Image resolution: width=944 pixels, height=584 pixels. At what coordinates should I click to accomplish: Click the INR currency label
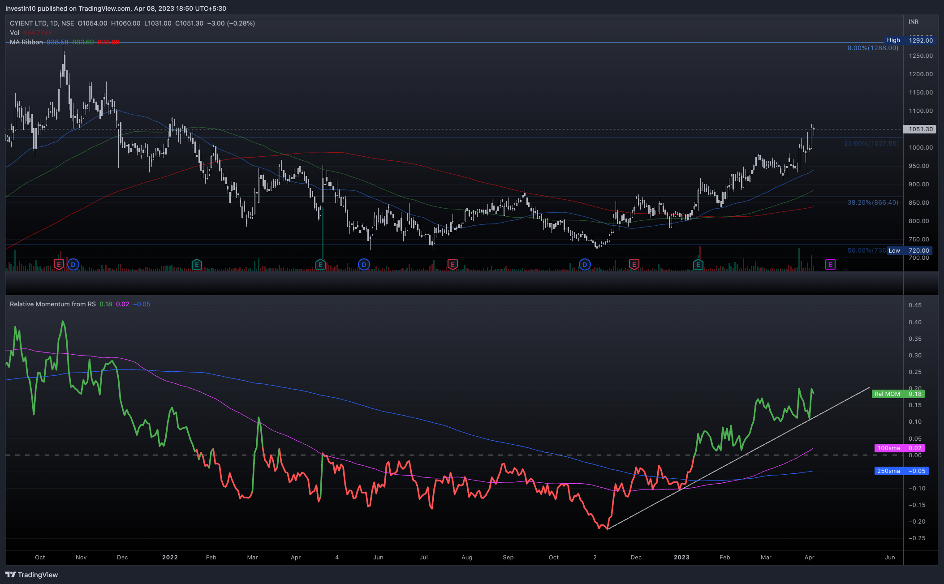pyautogui.click(x=914, y=21)
